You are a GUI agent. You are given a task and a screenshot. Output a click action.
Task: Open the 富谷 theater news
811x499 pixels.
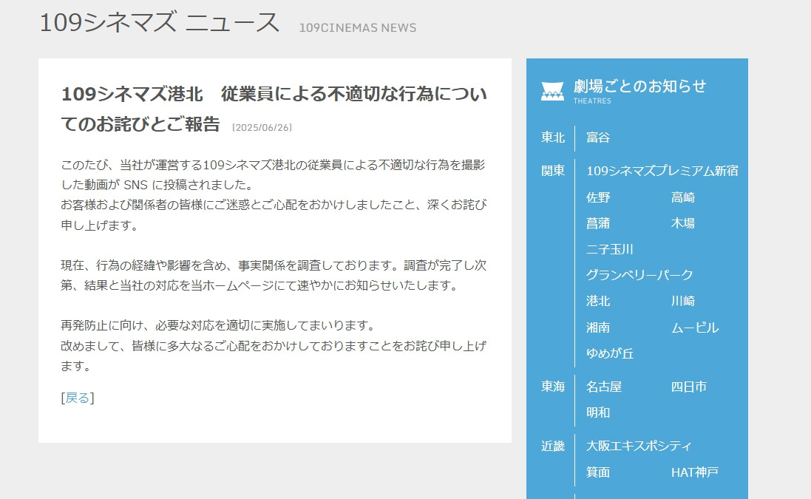pyautogui.click(x=598, y=138)
